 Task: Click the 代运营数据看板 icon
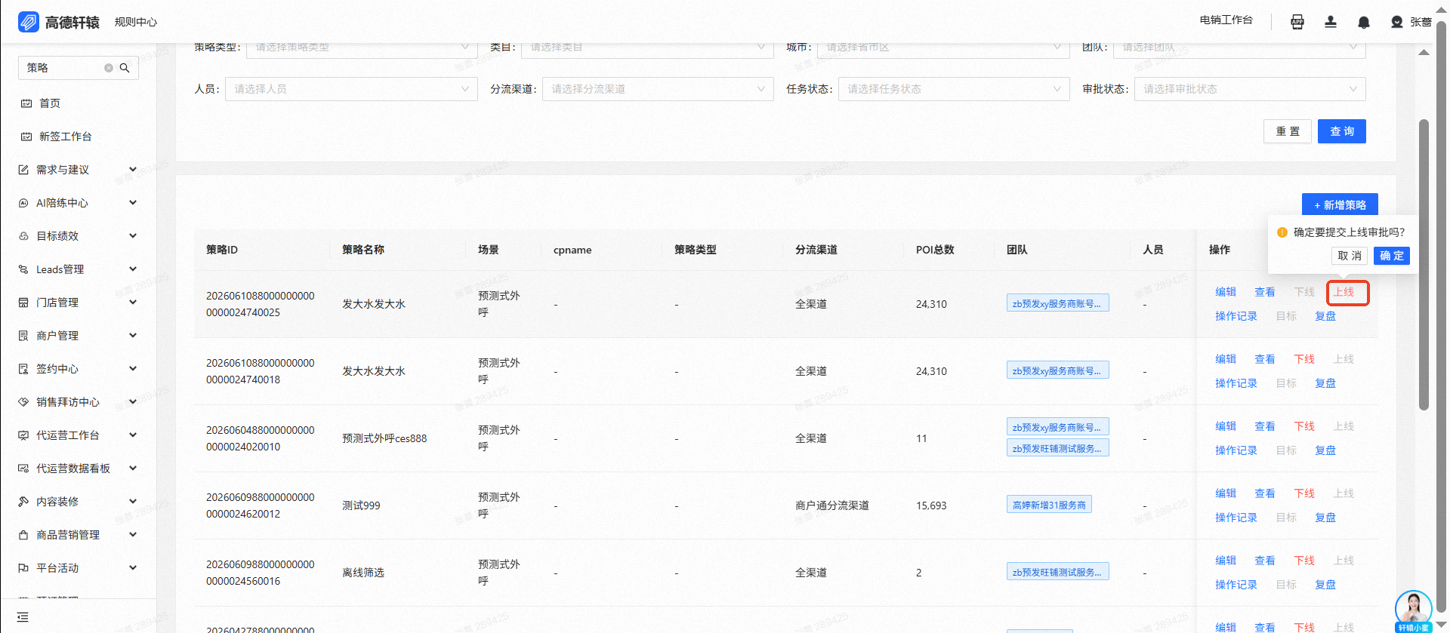23,469
